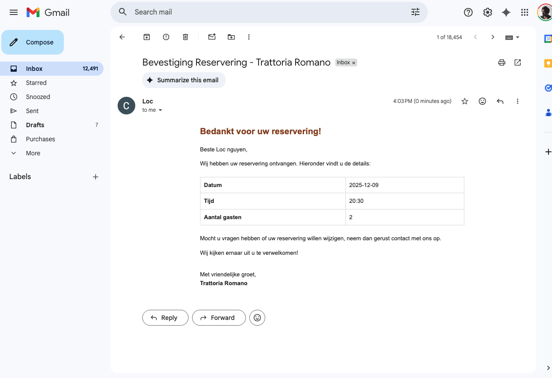Expand the More section in the sidebar
This screenshot has width=552, height=378.
(x=33, y=153)
